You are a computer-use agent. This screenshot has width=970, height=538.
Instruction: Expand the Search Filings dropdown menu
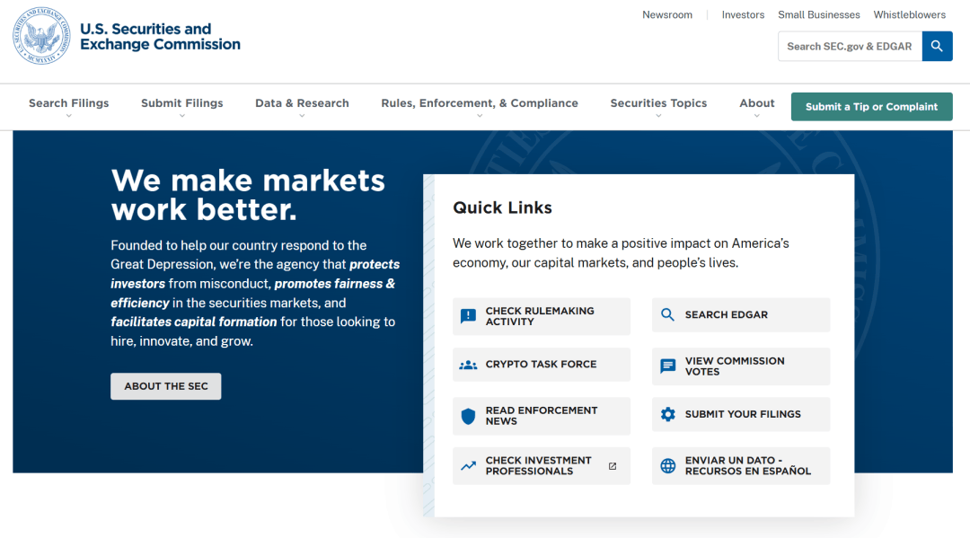tap(68, 104)
